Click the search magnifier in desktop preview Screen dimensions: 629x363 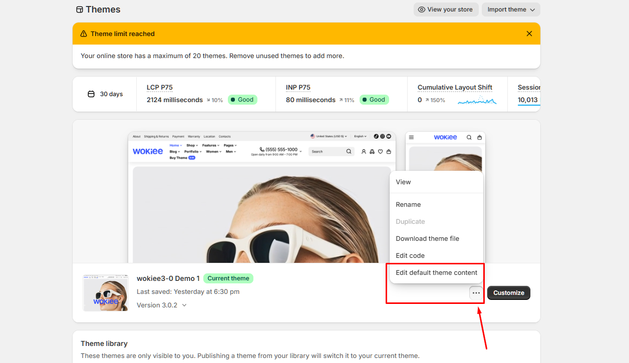(x=349, y=151)
